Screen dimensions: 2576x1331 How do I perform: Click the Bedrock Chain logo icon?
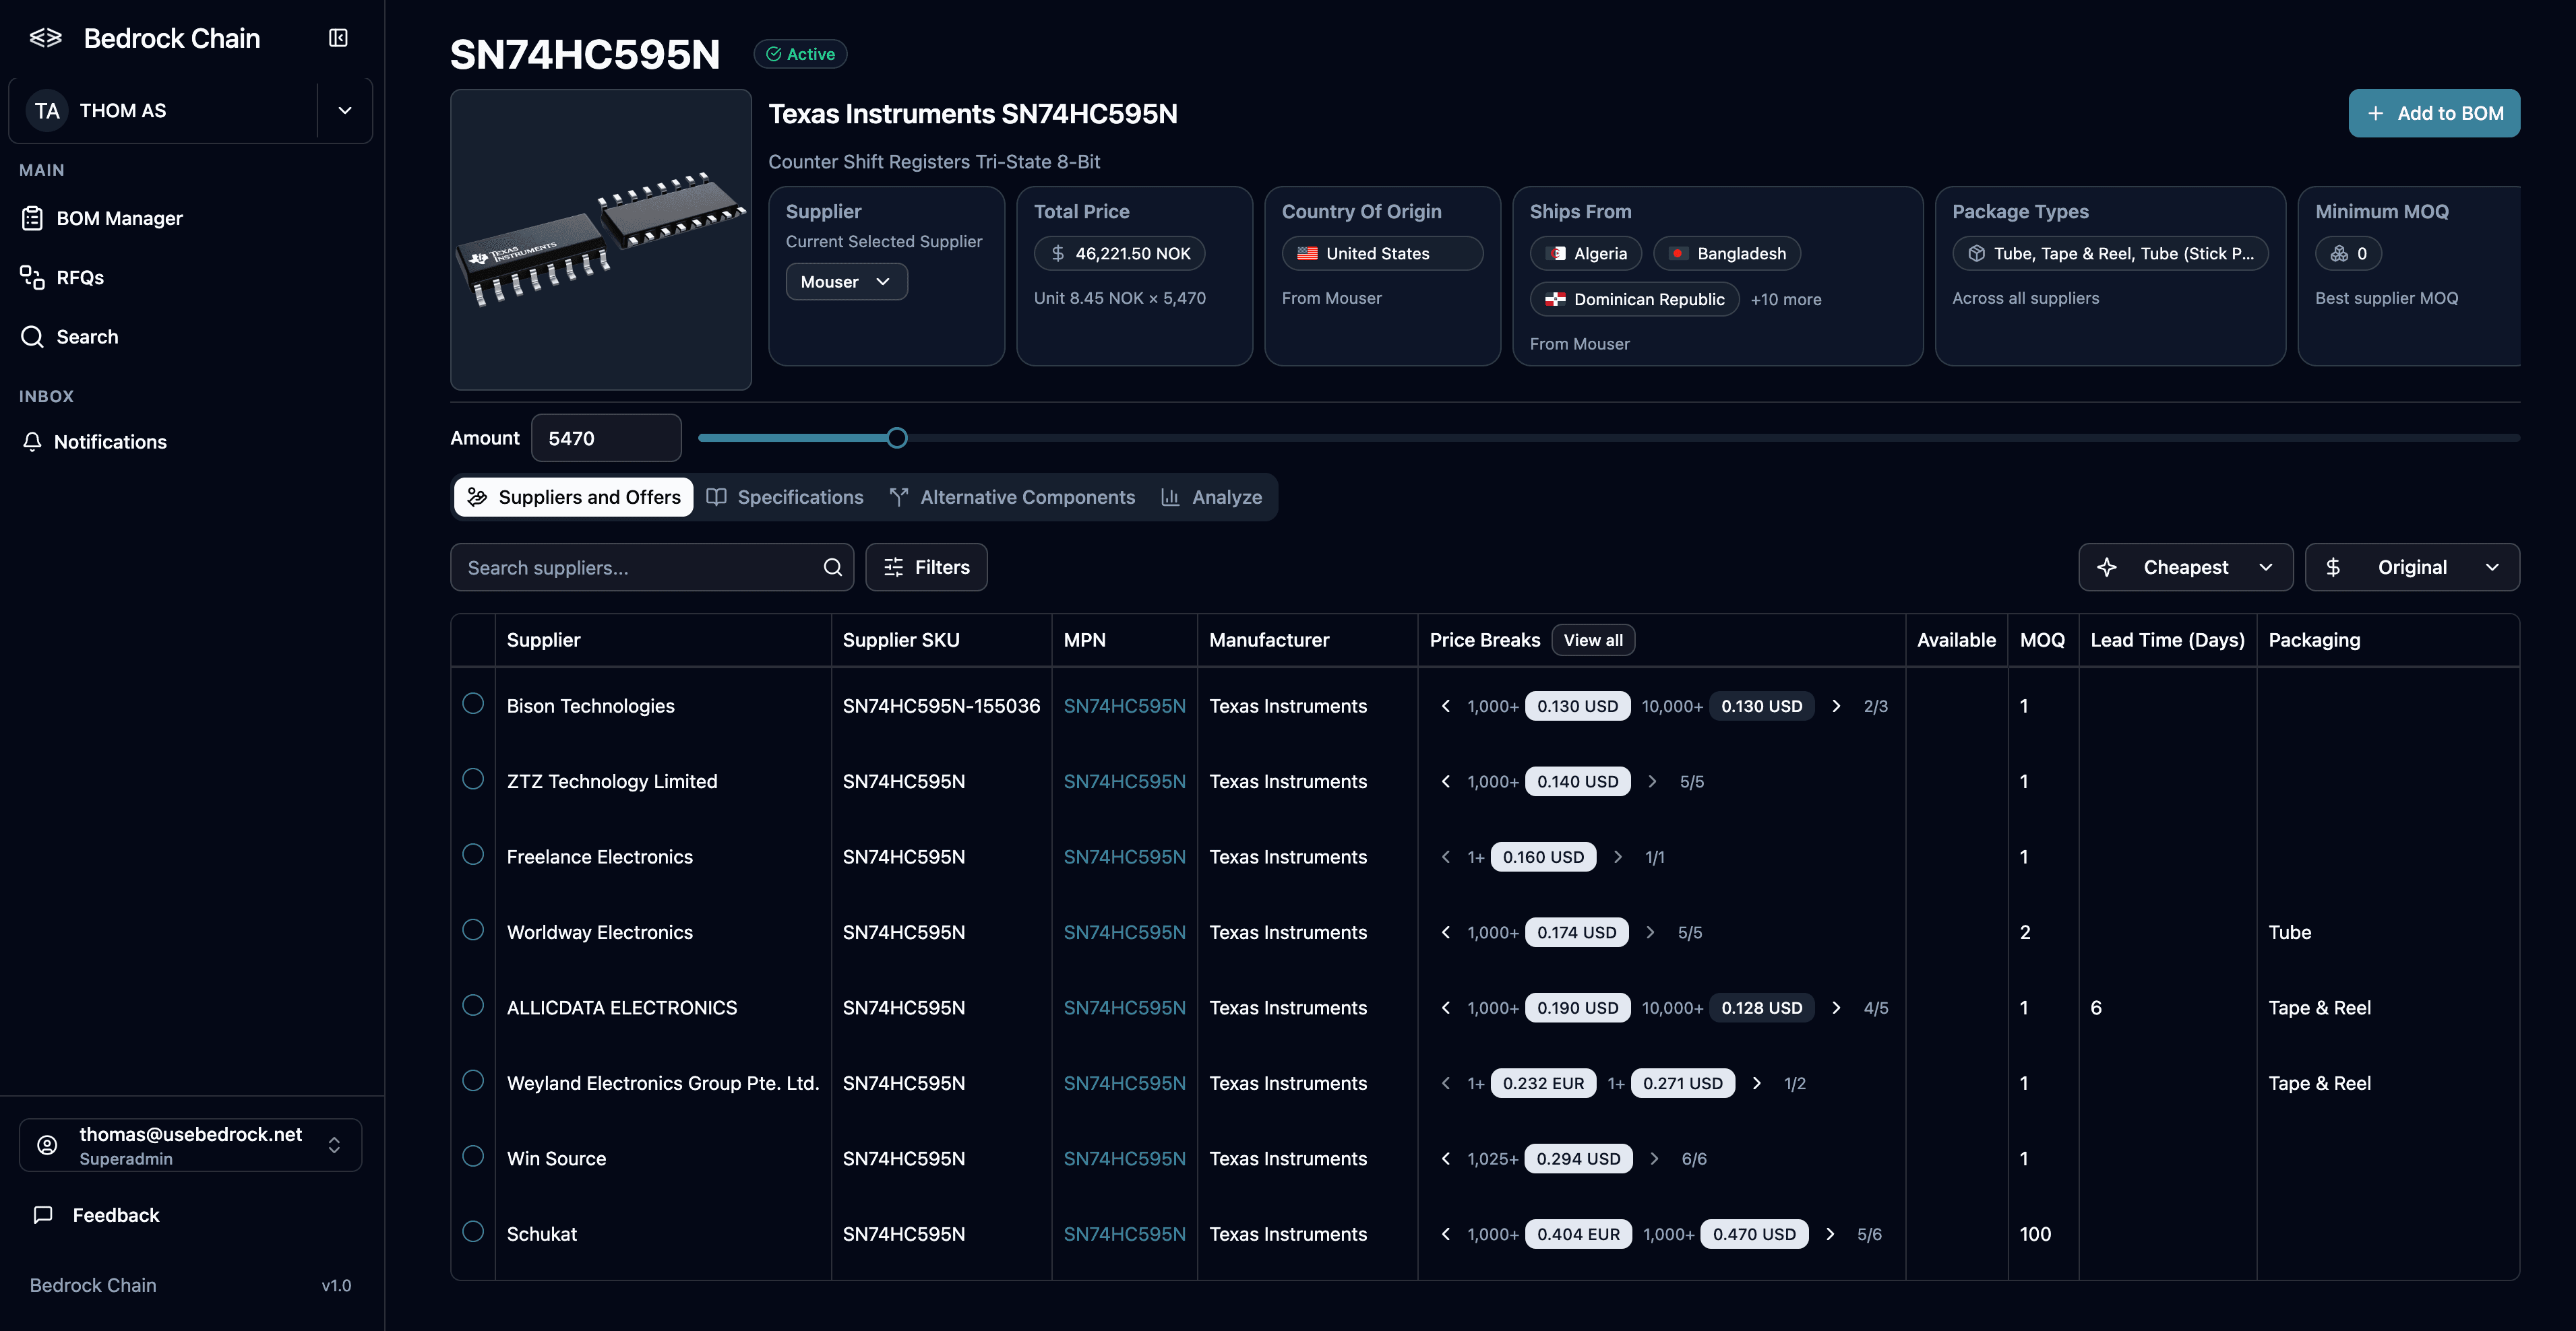46,38
